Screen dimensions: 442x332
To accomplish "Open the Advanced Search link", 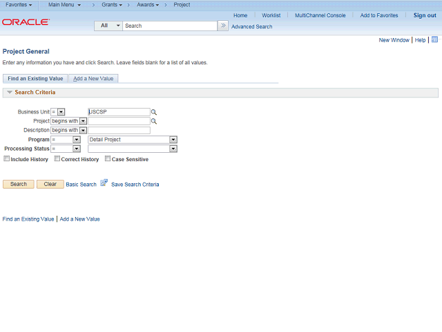I will (251, 26).
